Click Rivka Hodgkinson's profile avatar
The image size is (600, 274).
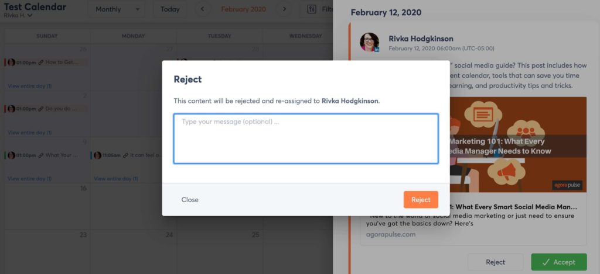[x=370, y=43]
